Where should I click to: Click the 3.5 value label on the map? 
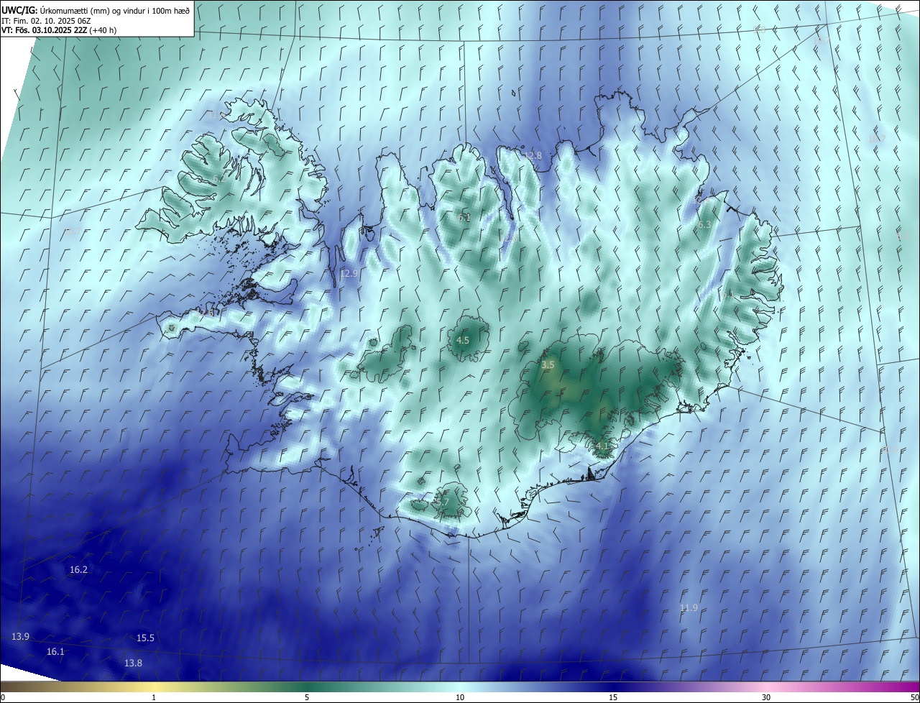point(548,365)
